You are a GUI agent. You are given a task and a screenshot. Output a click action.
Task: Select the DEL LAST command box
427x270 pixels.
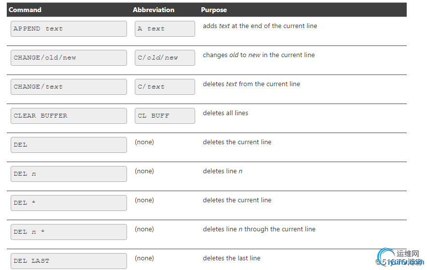[69, 261]
